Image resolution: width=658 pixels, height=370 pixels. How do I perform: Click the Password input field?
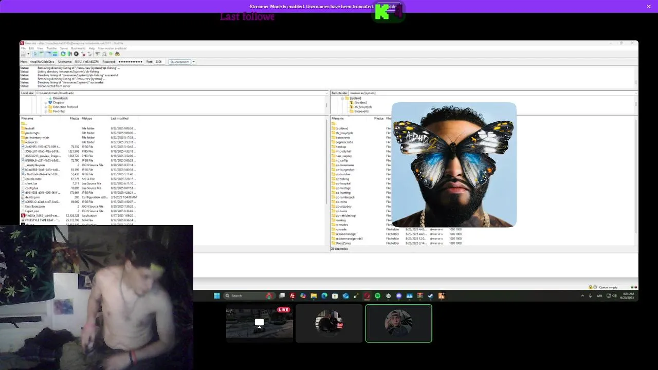click(130, 62)
